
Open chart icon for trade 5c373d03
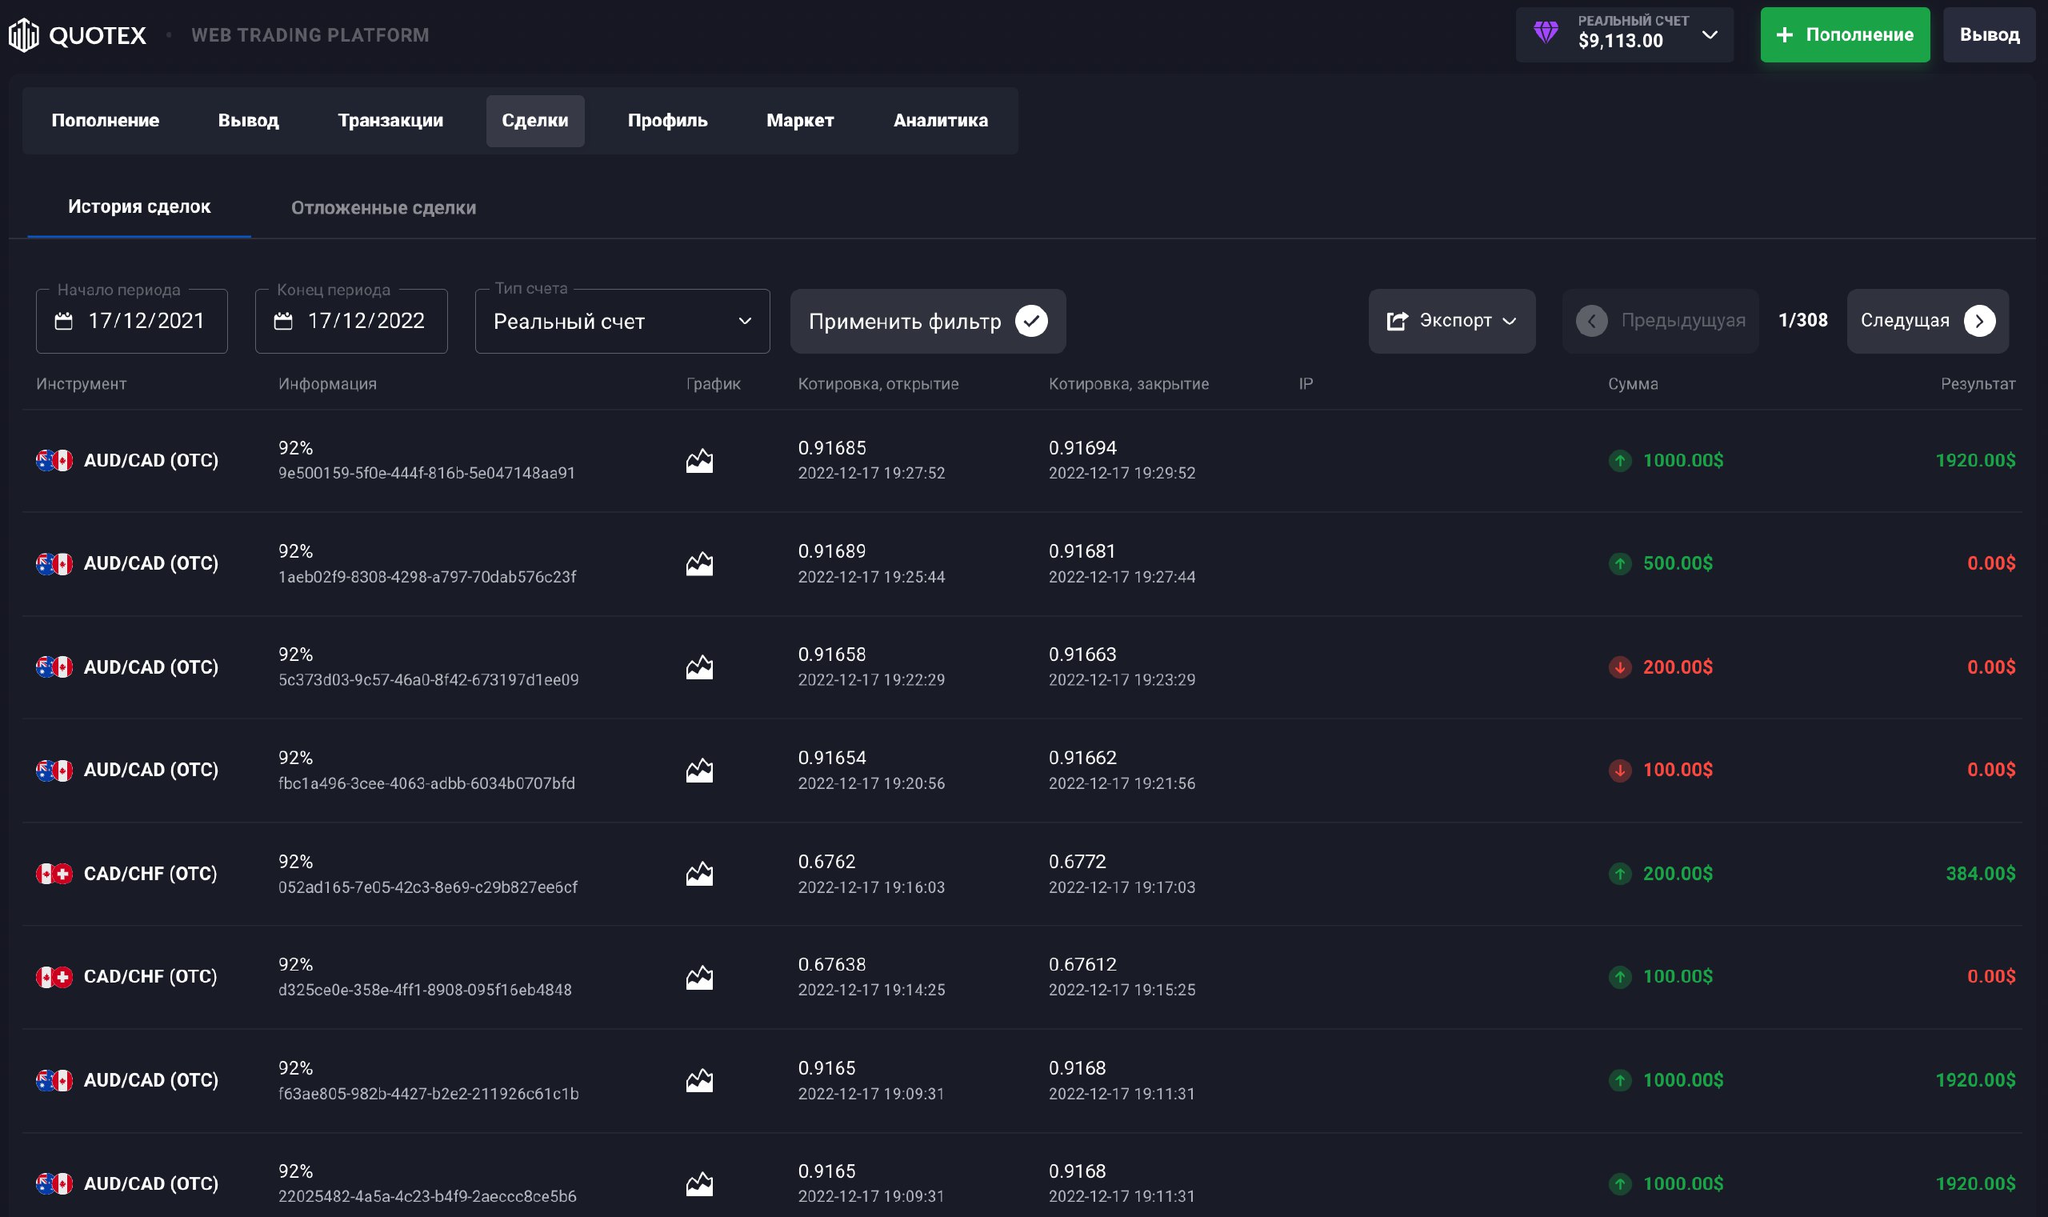[699, 667]
